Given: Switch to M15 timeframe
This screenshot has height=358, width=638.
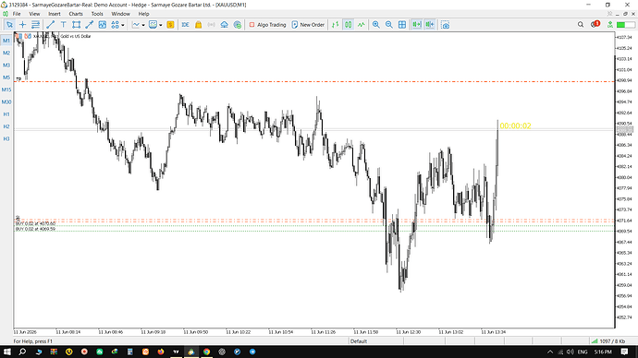Looking at the screenshot, I should coord(6,89).
